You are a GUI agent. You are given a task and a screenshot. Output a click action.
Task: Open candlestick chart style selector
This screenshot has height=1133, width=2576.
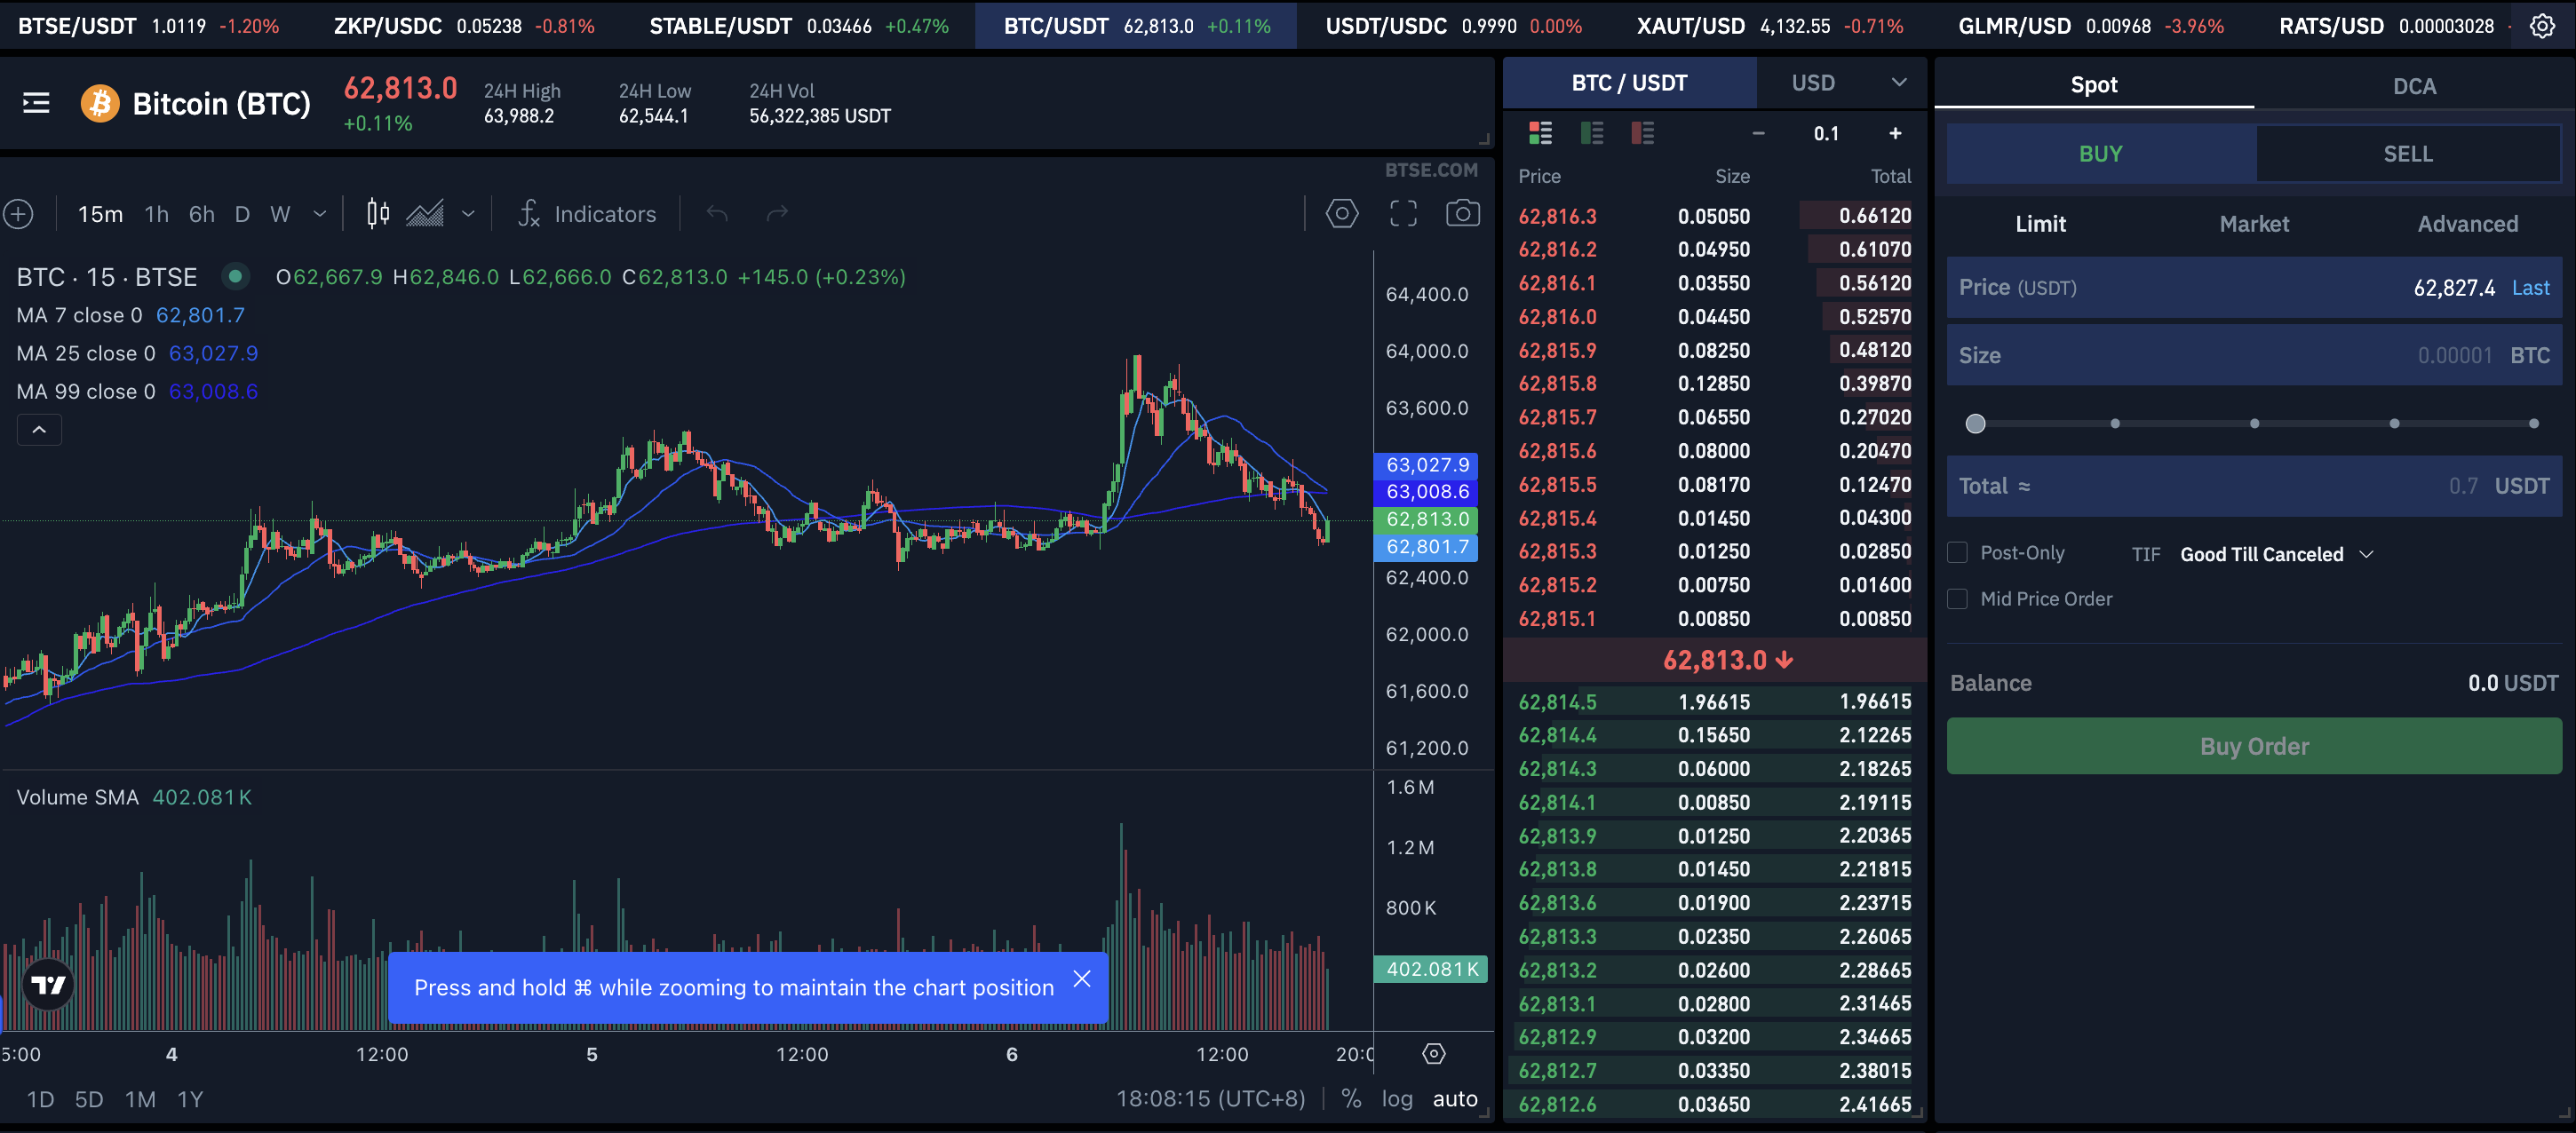click(x=378, y=214)
